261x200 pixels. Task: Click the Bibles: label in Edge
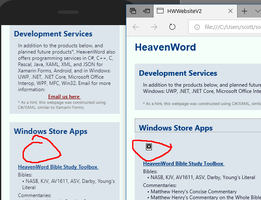(x=150, y=172)
